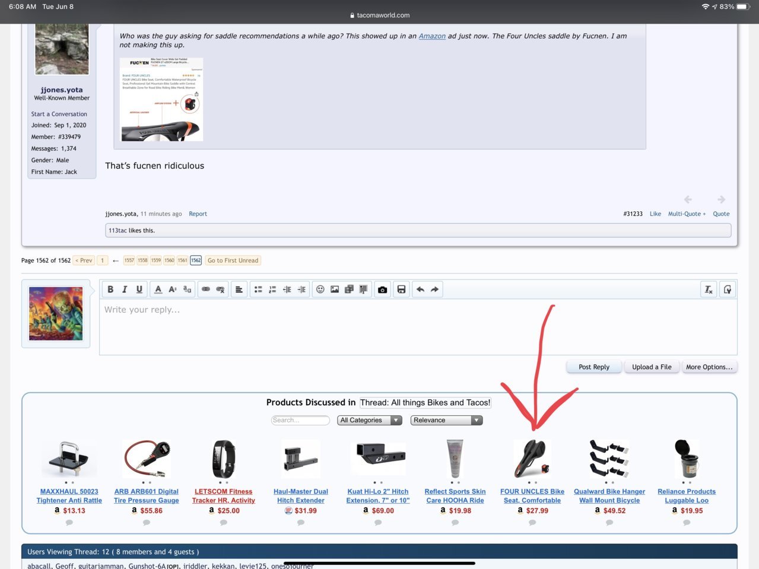Outdent the text in the editor
The width and height of the screenshot is (759, 569).
[x=287, y=290]
